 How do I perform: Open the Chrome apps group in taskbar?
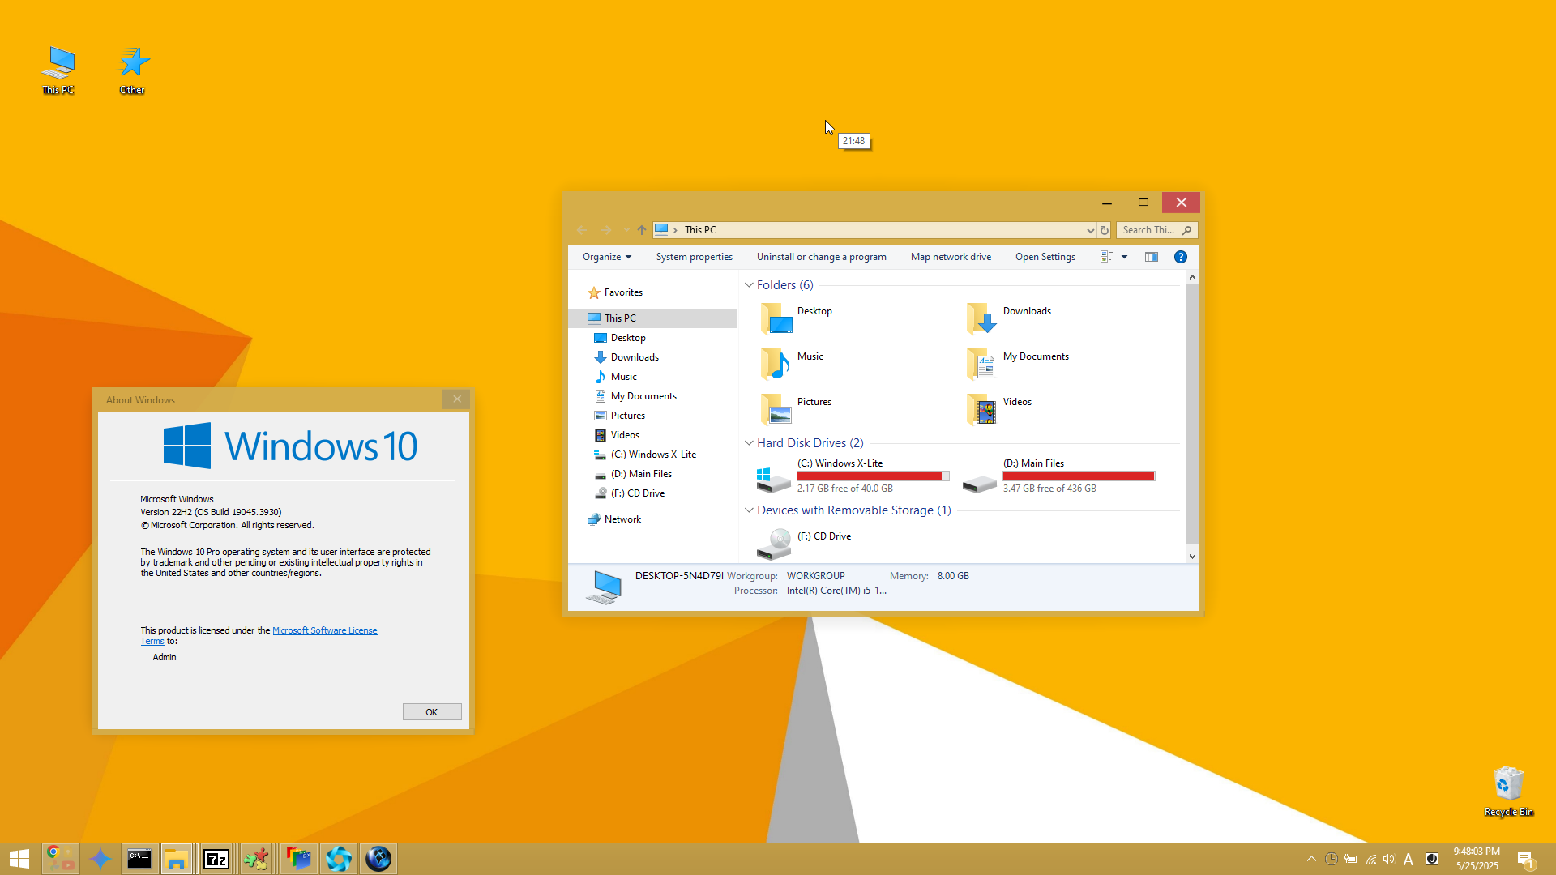point(60,859)
